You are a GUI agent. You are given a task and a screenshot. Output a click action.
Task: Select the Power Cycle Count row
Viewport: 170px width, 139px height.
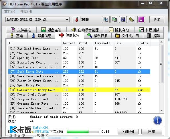click(x=79, y=94)
